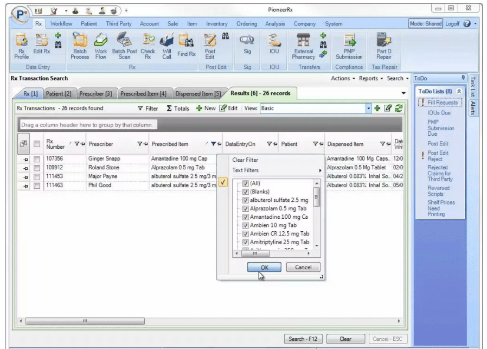The image size is (487, 349).
Task: Click binoculars icon in Post Edit group
Action: coord(225,36)
